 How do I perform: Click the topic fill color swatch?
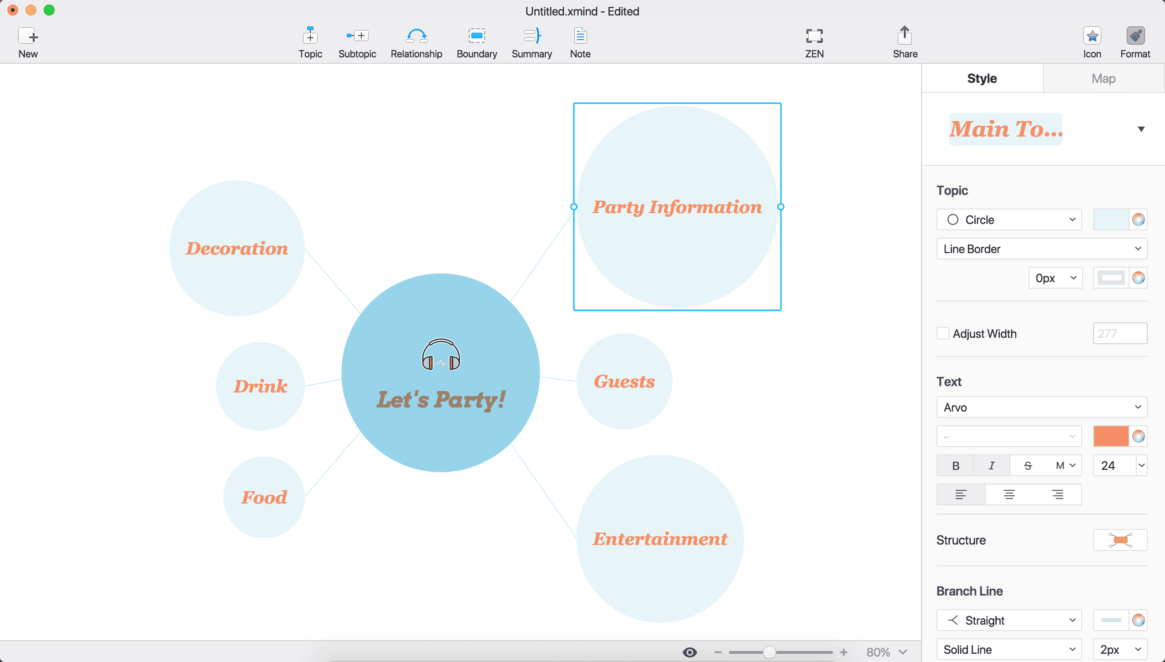pyautogui.click(x=1111, y=219)
